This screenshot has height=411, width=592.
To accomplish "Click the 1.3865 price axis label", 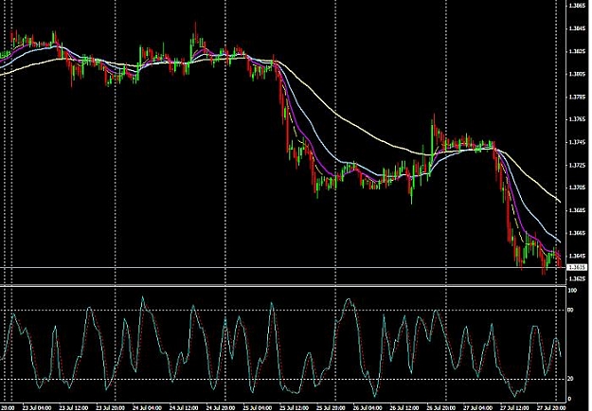I will pyautogui.click(x=578, y=6).
